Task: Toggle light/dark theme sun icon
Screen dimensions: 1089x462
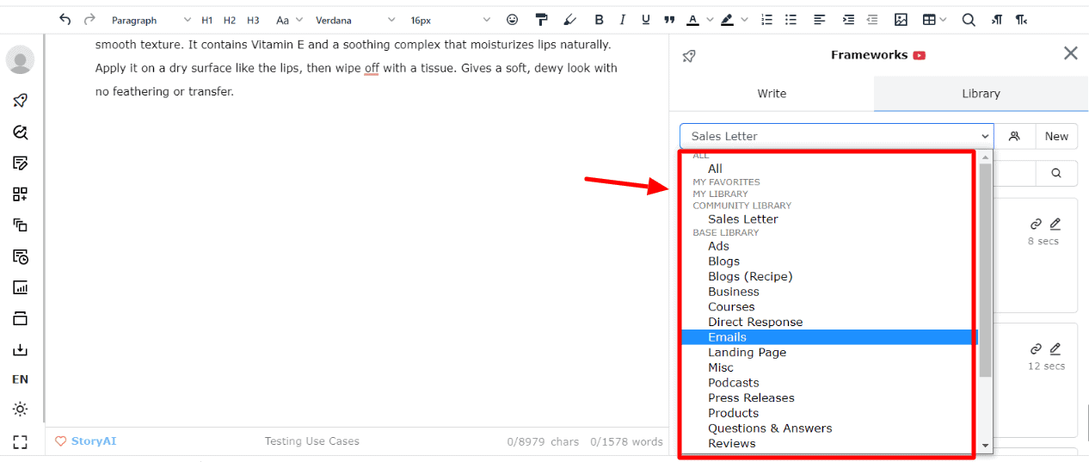Action: pos(20,410)
